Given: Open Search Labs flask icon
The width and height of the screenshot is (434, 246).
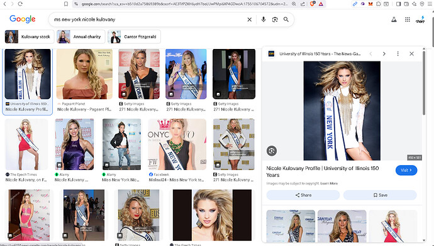Looking at the screenshot, I should coord(394,19).
